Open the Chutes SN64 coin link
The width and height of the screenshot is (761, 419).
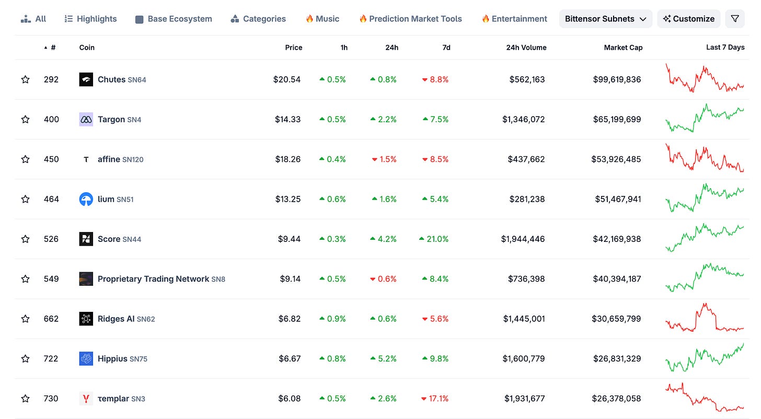tap(122, 79)
